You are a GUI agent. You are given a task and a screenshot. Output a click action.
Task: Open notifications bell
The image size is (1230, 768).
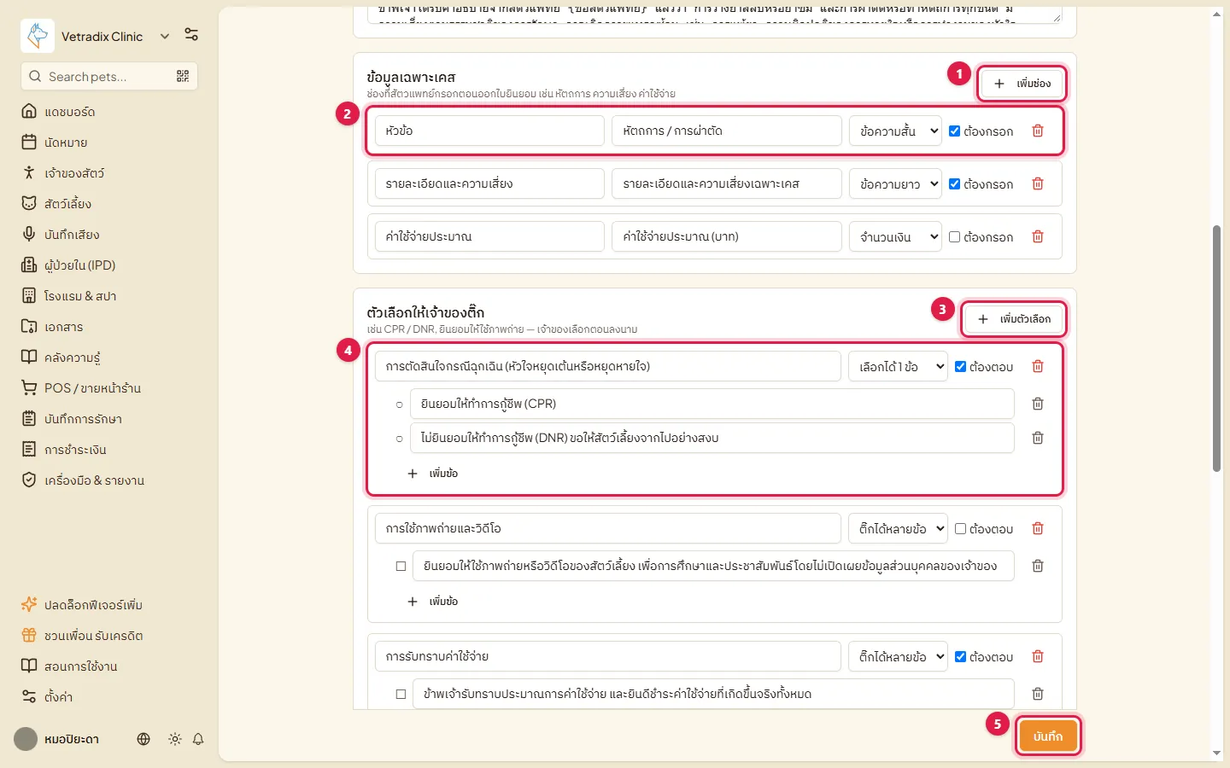click(198, 739)
